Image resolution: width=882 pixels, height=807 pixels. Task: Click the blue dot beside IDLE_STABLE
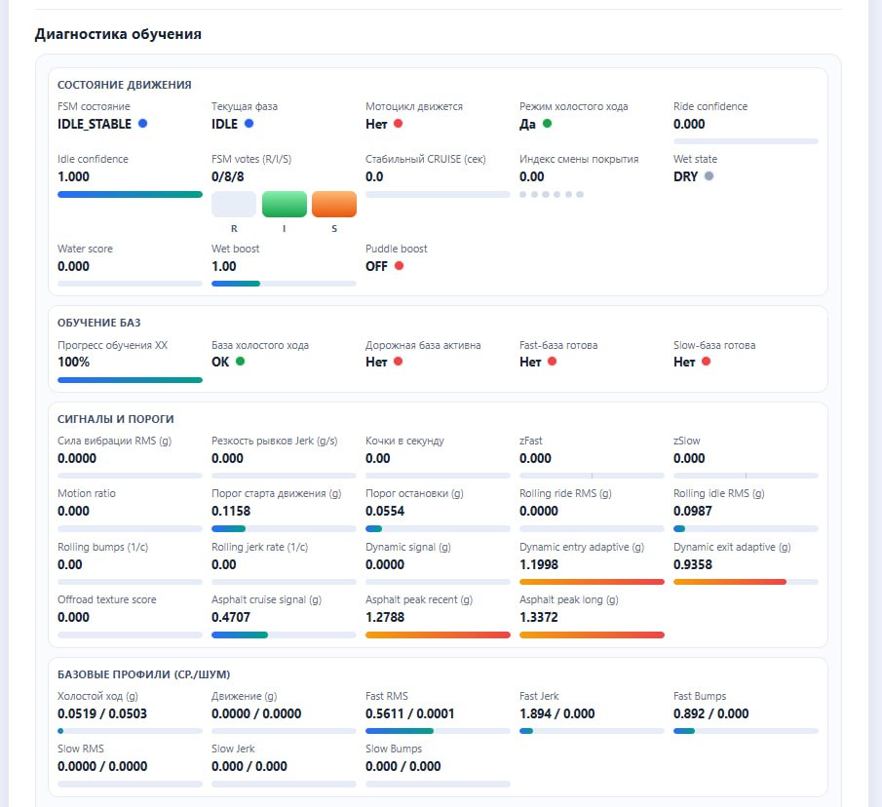click(143, 124)
